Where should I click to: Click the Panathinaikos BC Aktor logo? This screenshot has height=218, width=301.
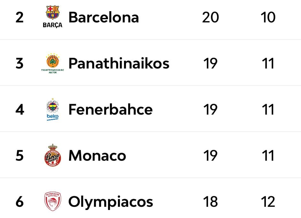pos(53,63)
